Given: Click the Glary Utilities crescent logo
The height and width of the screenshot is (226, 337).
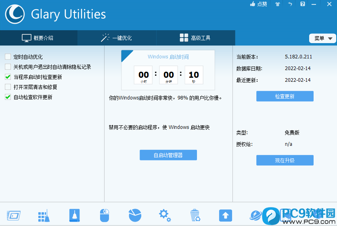Looking at the screenshot, I should 15,14.
